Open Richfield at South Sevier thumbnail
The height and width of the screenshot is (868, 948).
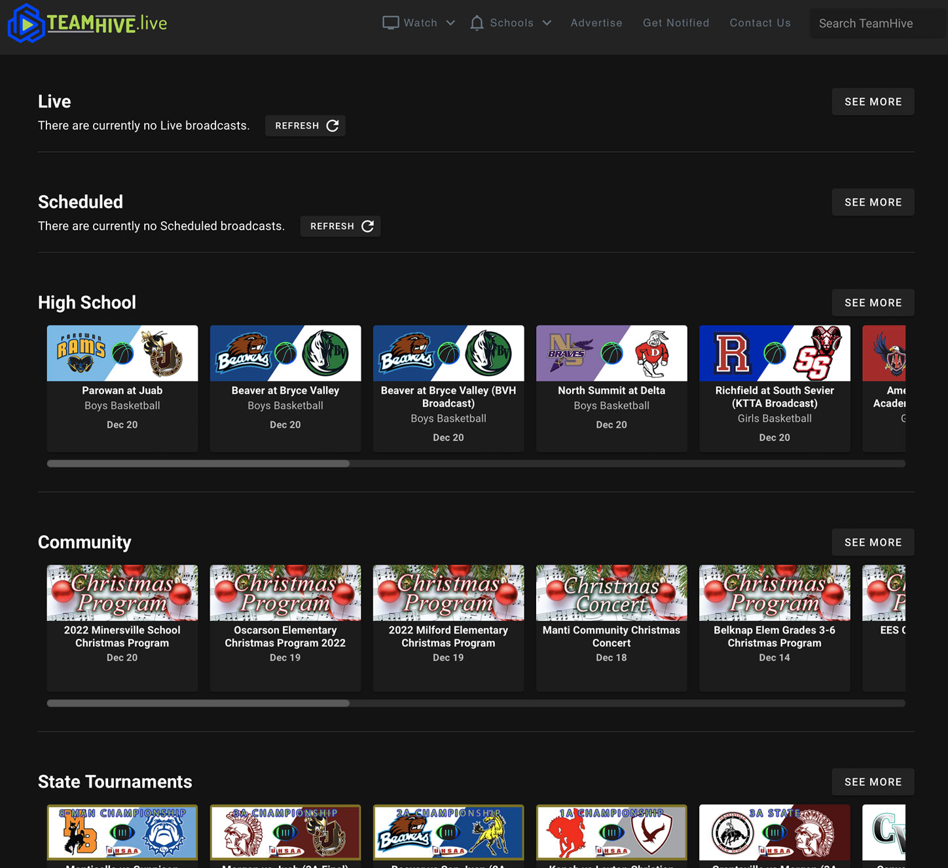(775, 353)
